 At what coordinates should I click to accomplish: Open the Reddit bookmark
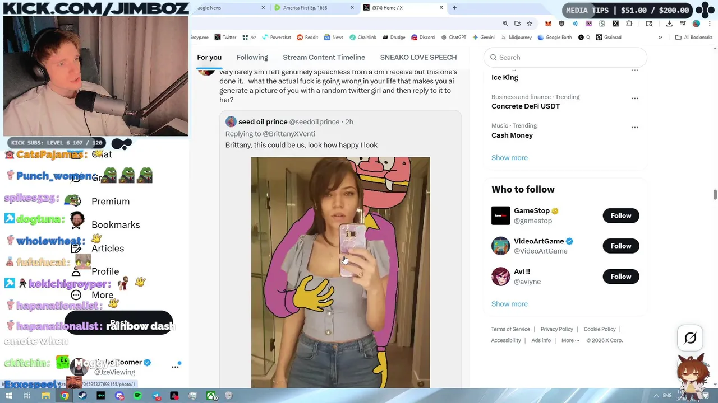pyautogui.click(x=307, y=38)
